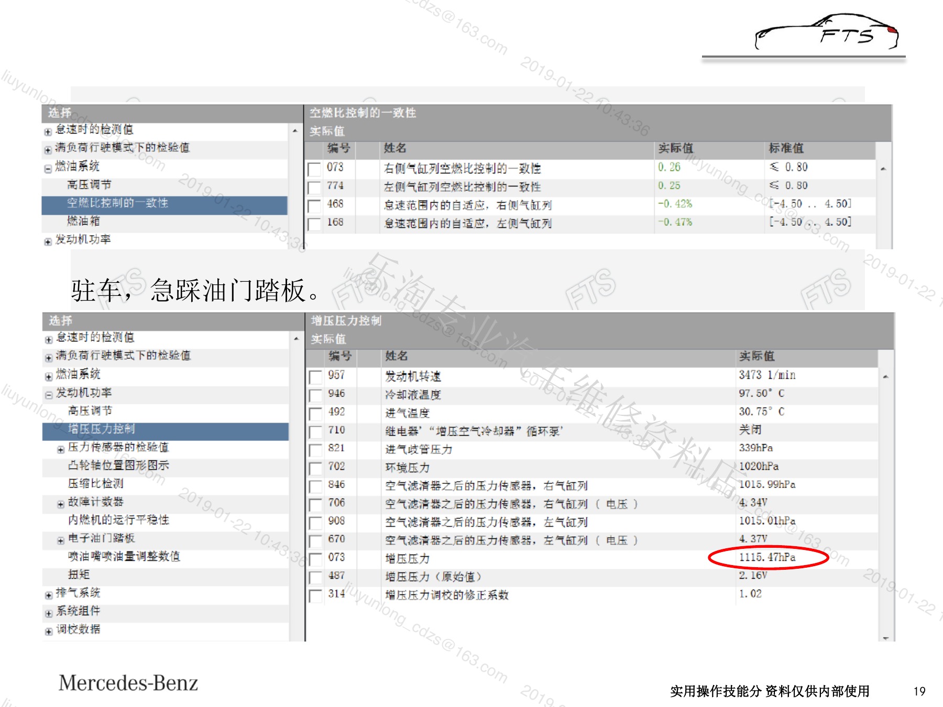Check the box next to 957 发动机转速

pos(316,377)
